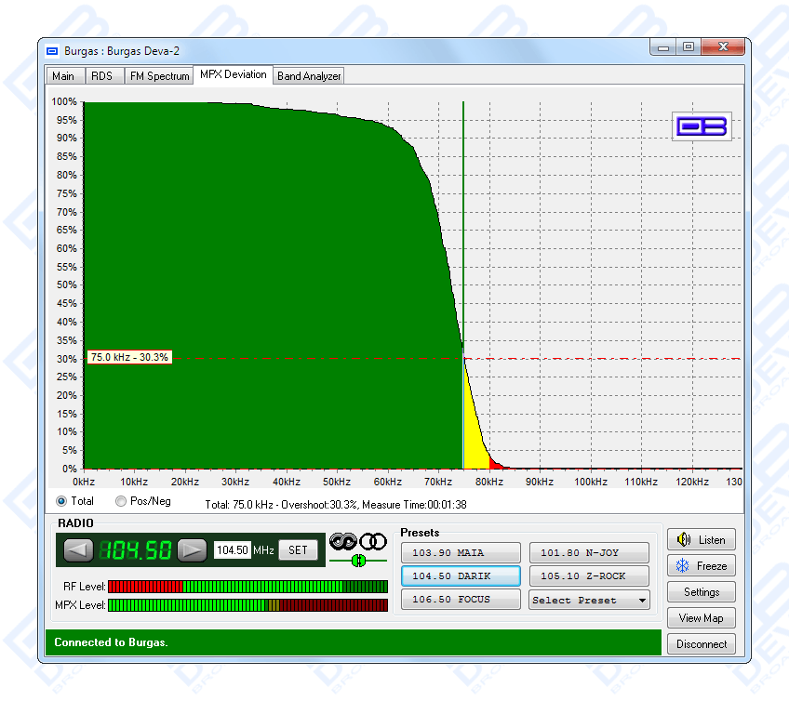The height and width of the screenshot is (701, 789).
Task: Click the DB logo on the graph
Action: coord(702,126)
